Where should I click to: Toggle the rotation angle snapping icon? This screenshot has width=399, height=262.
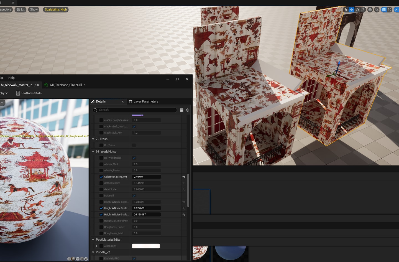pyautogui.click(x=397, y=9)
